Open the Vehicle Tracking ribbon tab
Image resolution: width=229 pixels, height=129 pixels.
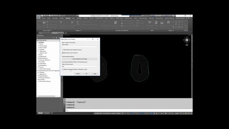[x=169, y=18]
